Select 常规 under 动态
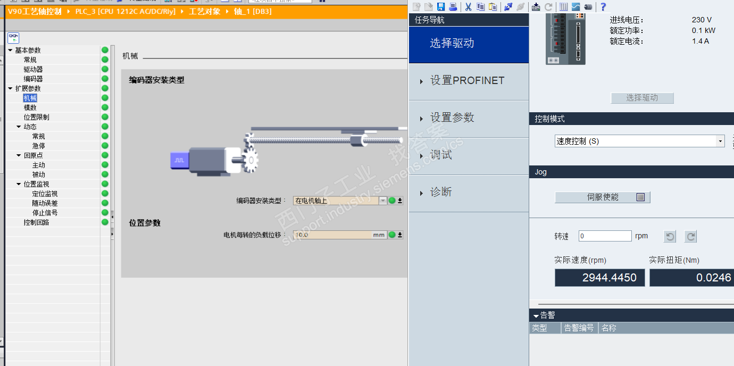Image resolution: width=734 pixels, height=366 pixels. tap(38, 136)
